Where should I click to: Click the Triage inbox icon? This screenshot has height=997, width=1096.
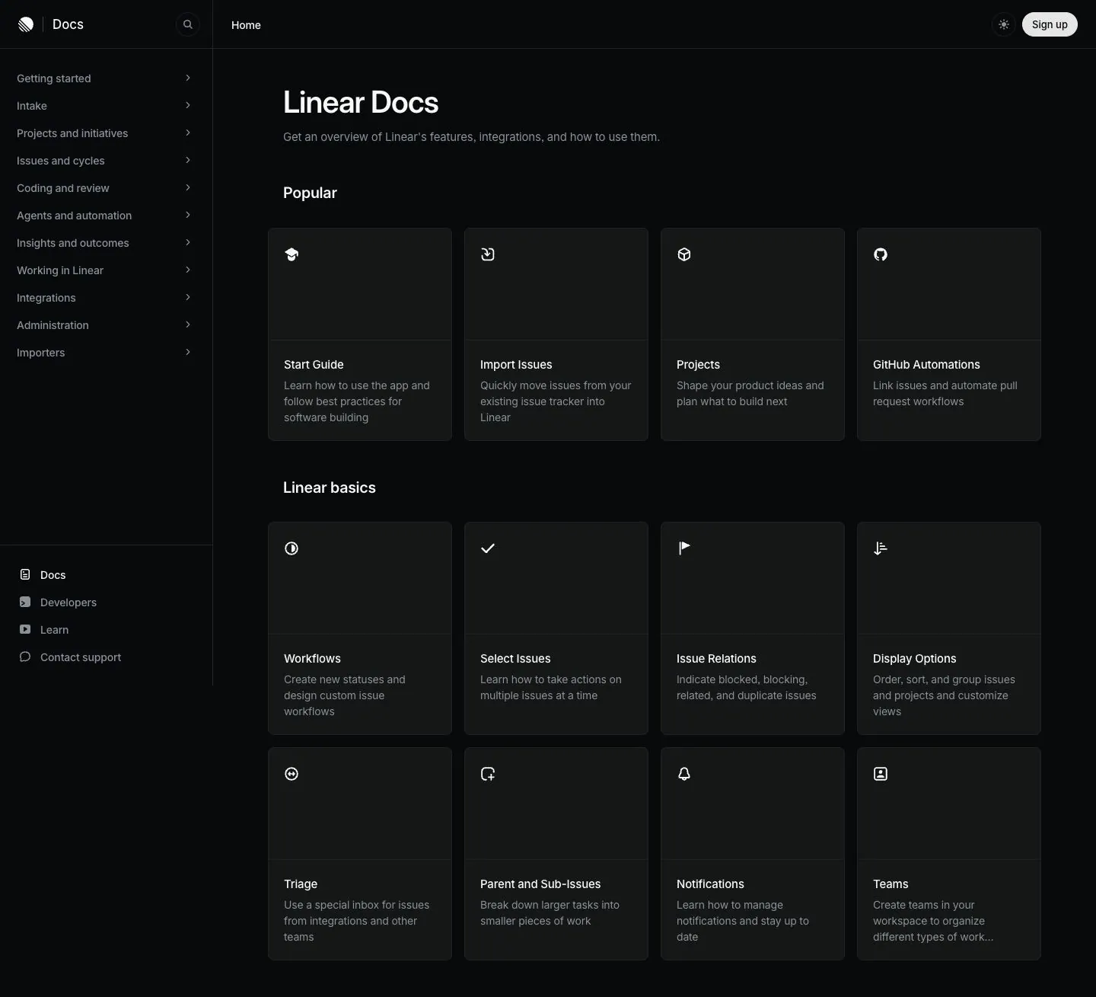tap(292, 774)
